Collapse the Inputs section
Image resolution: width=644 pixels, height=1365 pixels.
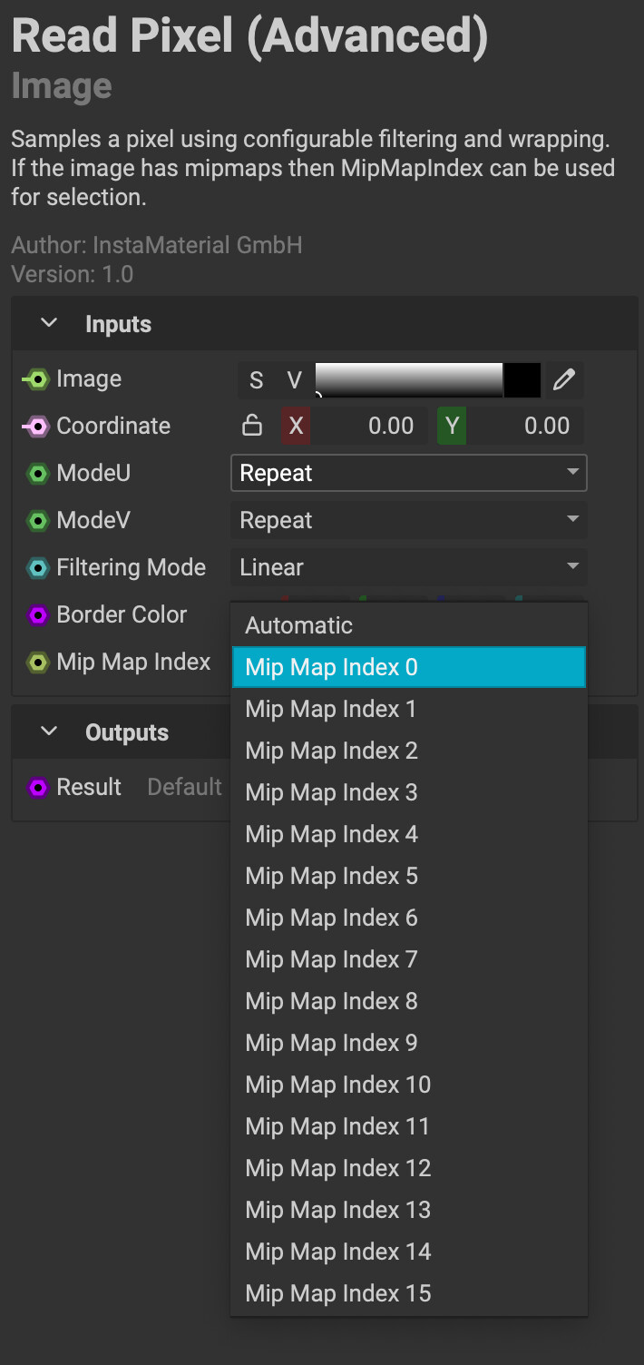pyautogui.click(x=50, y=324)
